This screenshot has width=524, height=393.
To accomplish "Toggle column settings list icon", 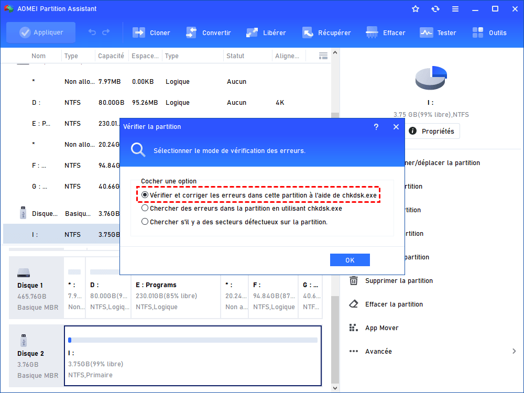I will pyautogui.click(x=323, y=56).
